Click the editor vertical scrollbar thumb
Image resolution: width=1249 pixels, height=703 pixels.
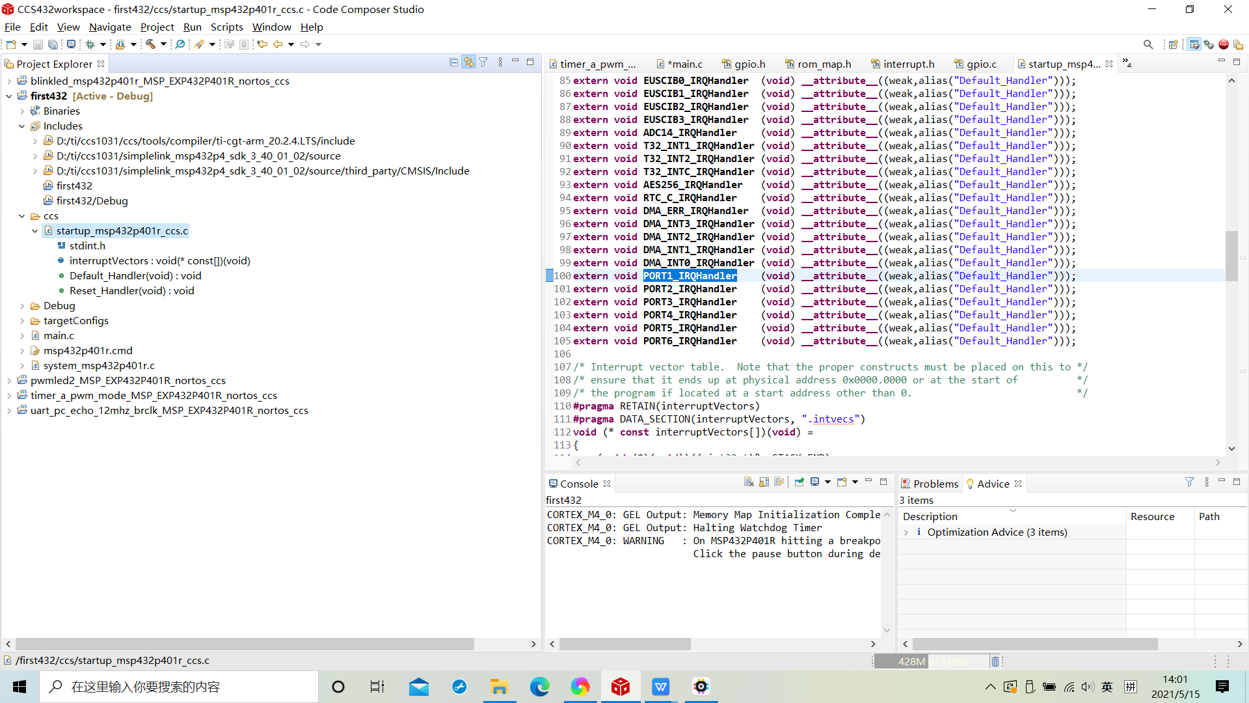coord(1231,256)
